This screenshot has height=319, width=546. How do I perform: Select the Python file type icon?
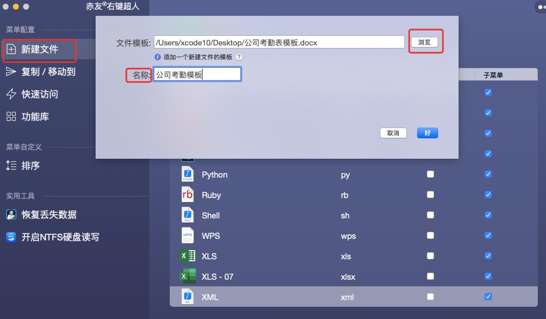188,174
